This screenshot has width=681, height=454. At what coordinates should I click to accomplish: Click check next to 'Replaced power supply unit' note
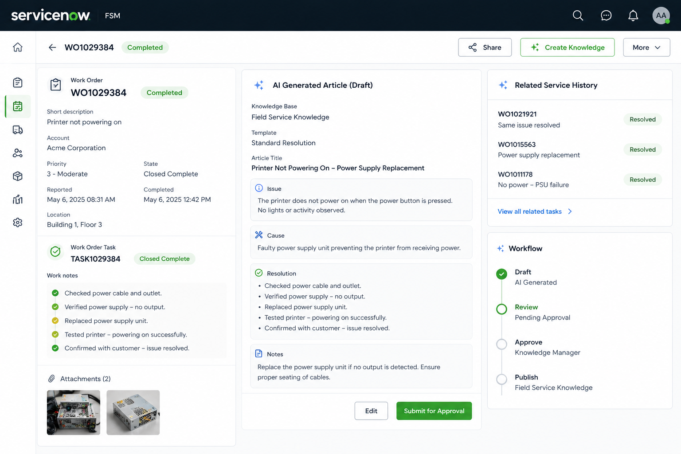click(x=55, y=321)
